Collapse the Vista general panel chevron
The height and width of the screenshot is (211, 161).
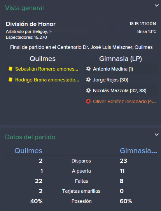pos(157,5)
